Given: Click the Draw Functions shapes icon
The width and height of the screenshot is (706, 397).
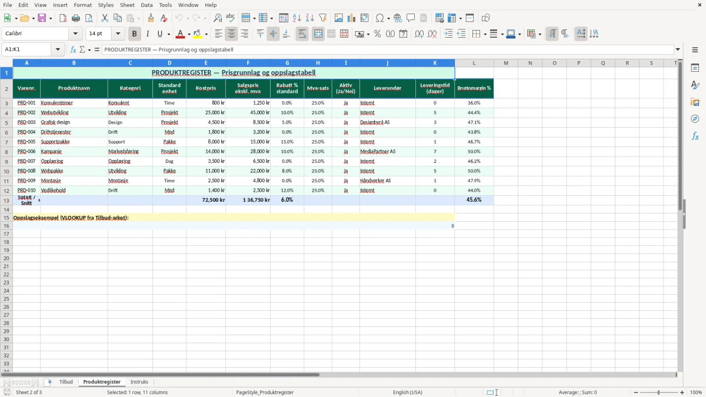Looking at the screenshot, I should 486,18.
